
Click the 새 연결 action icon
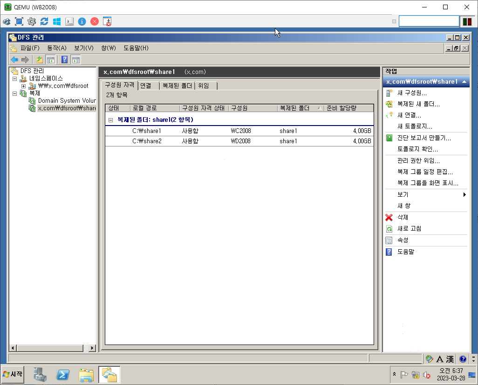389,115
